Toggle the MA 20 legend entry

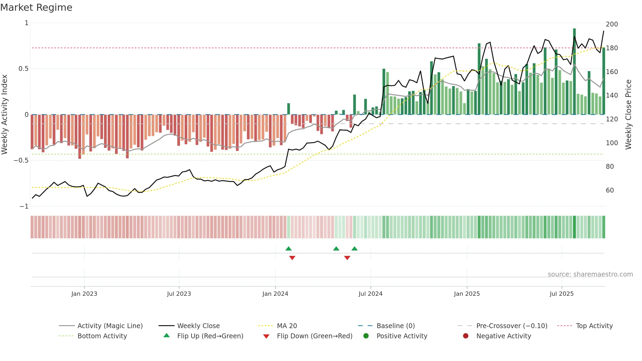click(277, 326)
